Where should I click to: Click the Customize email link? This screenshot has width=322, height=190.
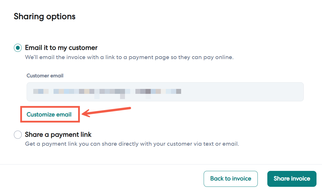click(49, 114)
